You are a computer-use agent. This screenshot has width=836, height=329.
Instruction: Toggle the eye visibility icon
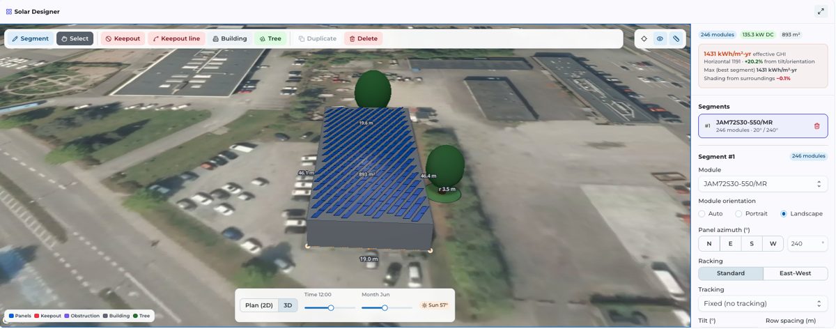pos(660,39)
